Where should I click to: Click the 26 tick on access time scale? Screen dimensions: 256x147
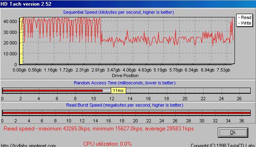(x=239, y=99)
